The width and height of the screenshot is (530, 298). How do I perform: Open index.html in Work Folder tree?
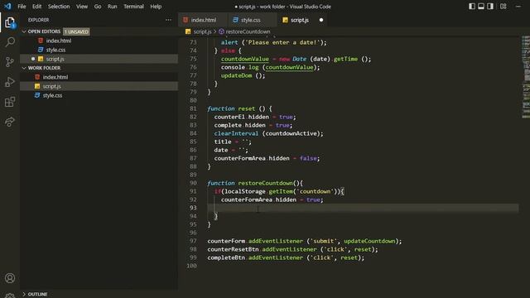click(99, 77)
